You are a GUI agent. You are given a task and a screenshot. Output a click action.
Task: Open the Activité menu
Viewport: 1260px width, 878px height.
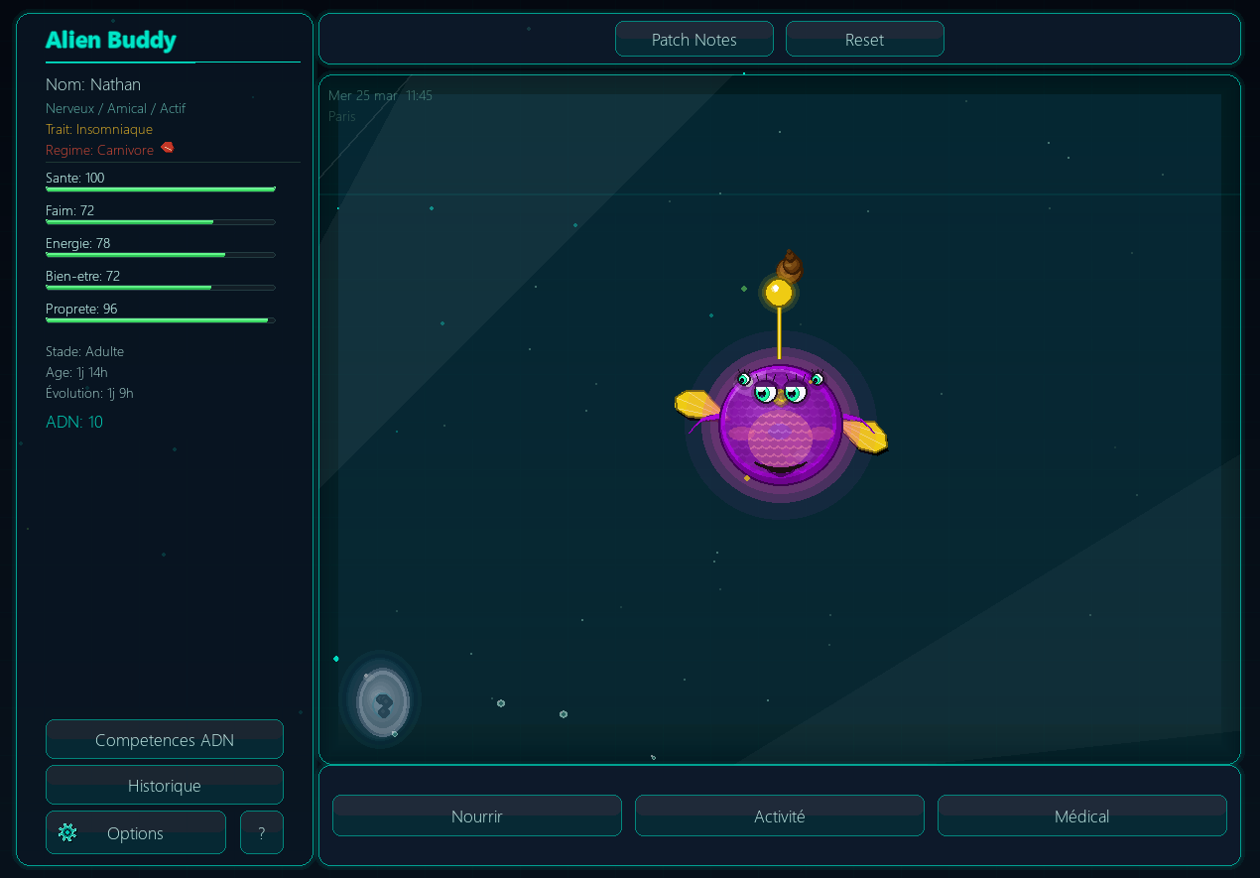(780, 816)
